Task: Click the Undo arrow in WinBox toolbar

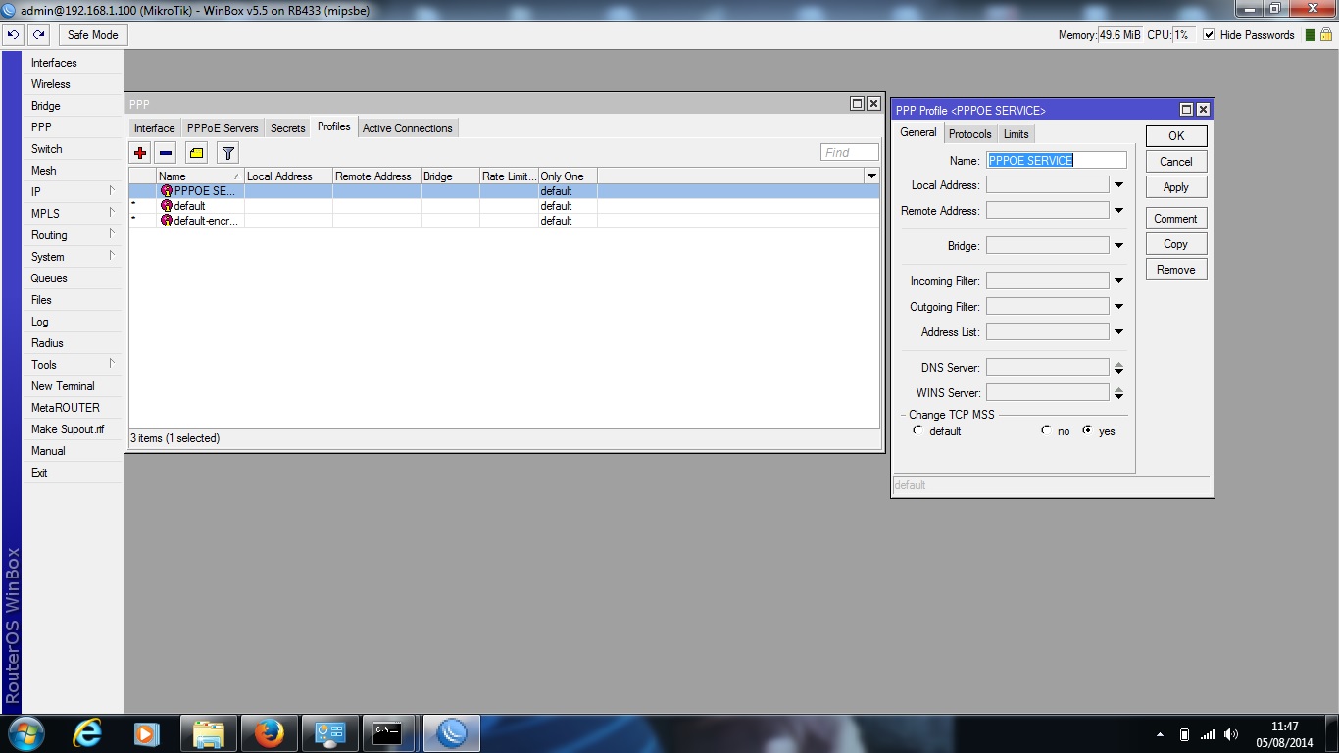Action: click(x=13, y=34)
